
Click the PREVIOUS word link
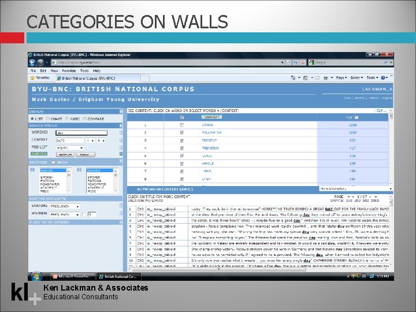pyautogui.click(x=210, y=148)
